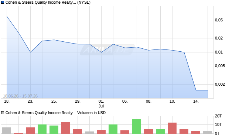This screenshot has width=229, height=137.
Task: Click the price line peak at the 18th
Action: click(x=7, y=16)
